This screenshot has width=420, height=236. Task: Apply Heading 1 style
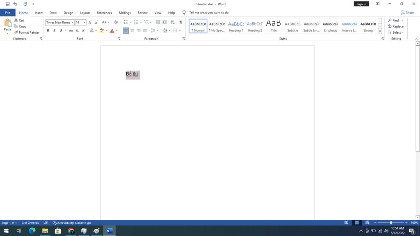tap(236, 26)
